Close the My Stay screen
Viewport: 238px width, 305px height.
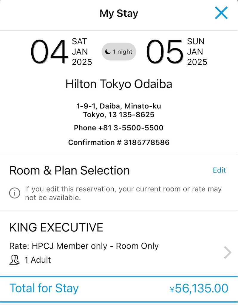click(221, 13)
